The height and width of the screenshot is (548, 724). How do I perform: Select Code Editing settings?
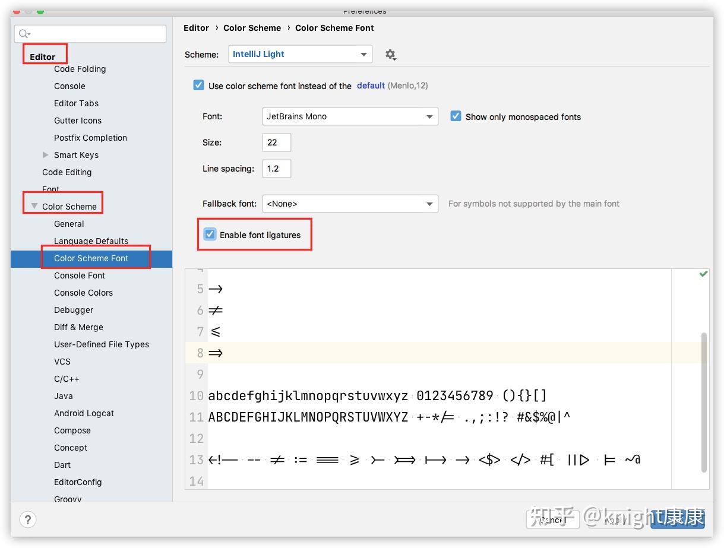tap(67, 172)
